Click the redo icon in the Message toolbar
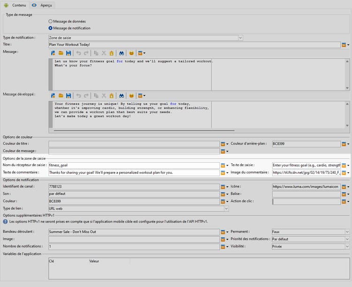The height and width of the screenshot is (287, 352). [86, 53]
